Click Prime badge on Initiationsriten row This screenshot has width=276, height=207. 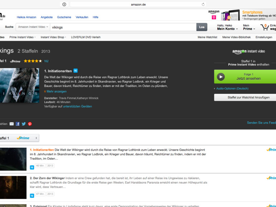pos(271,150)
